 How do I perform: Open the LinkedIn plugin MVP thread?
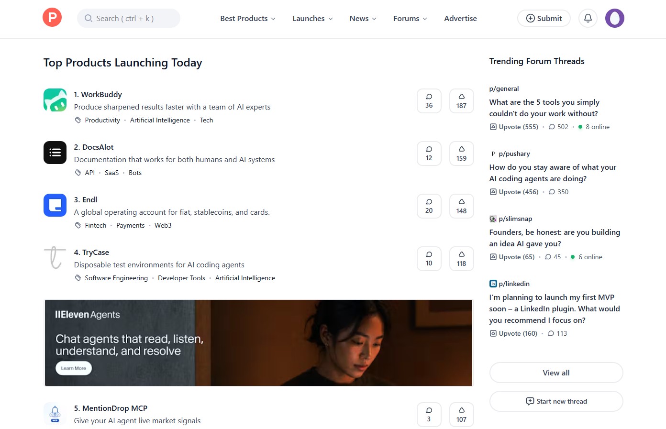click(x=555, y=308)
